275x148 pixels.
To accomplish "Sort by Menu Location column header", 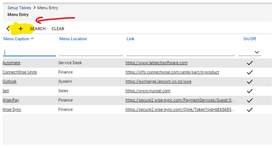I will pos(73,39).
